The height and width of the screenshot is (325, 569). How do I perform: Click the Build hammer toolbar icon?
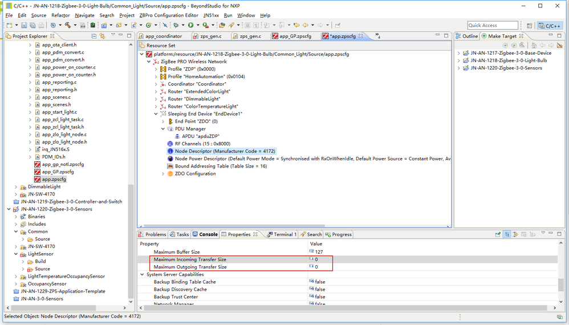68,26
